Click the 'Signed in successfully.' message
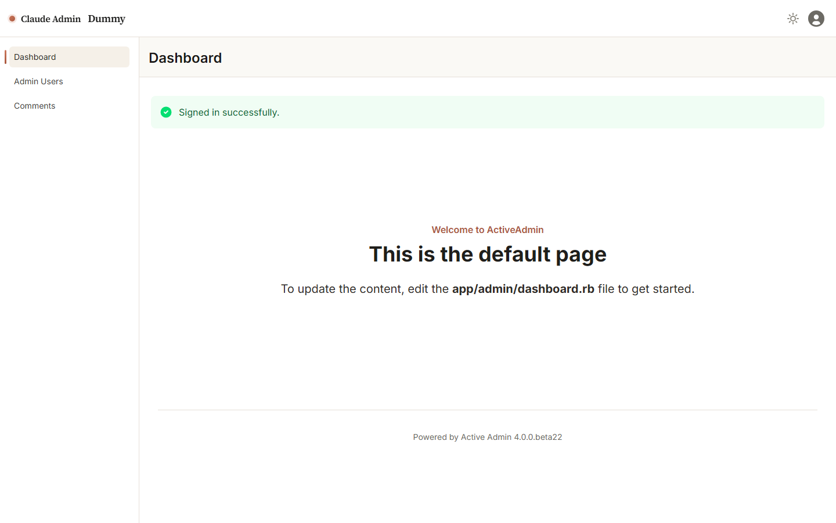Viewport: 836px width, 523px height. (229, 112)
